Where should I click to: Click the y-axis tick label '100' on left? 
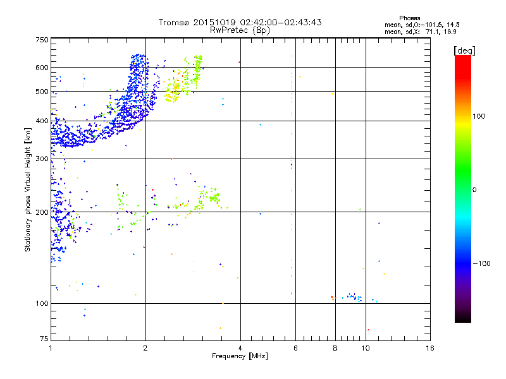click(x=42, y=303)
